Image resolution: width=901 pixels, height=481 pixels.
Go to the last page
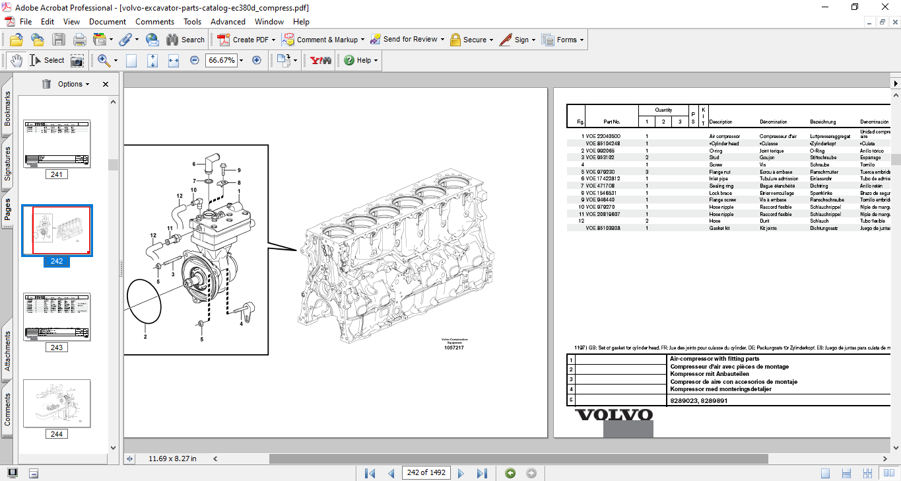(x=482, y=473)
